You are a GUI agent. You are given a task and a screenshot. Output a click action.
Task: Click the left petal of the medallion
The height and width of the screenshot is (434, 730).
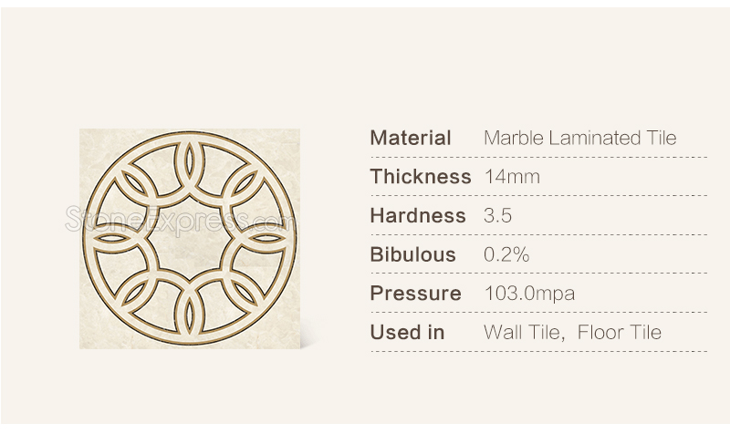click(111, 238)
